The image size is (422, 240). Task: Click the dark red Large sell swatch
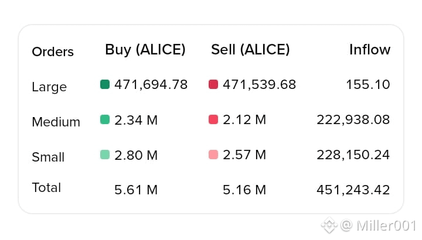[x=213, y=84]
